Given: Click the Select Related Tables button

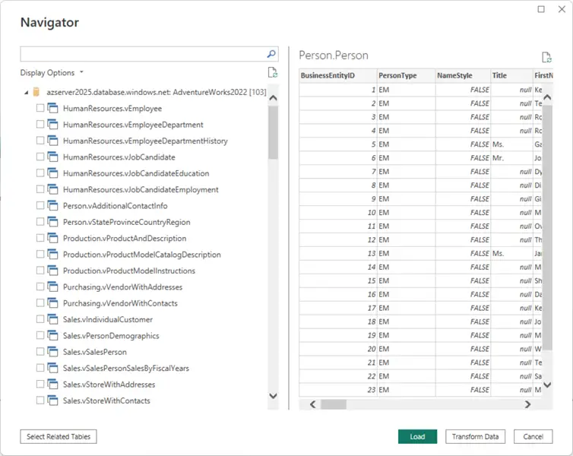Looking at the screenshot, I should point(59,436).
